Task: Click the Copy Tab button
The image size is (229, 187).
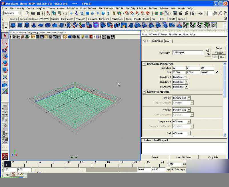Action: pyautogui.click(x=213, y=157)
